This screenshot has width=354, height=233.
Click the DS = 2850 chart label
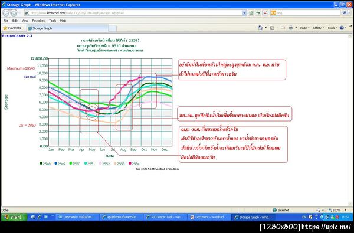coord(27,125)
